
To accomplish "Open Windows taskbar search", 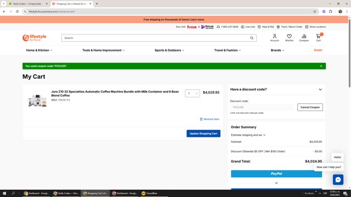I will 13,193.
